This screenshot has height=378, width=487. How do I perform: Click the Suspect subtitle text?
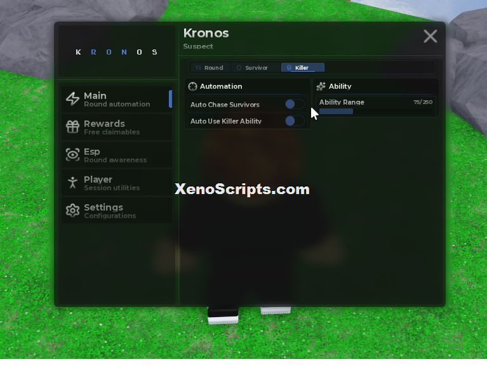pyautogui.click(x=198, y=46)
